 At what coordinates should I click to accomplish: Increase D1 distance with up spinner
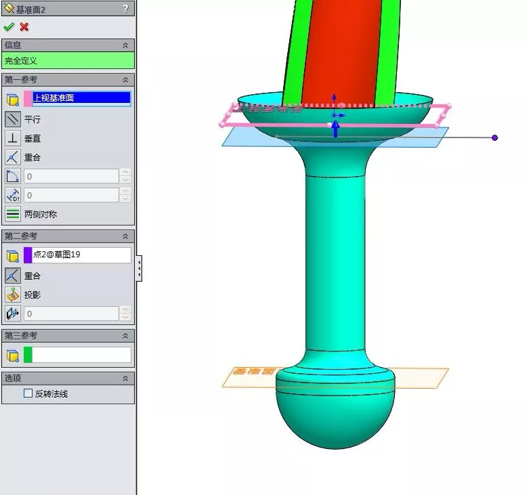coord(125,191)
